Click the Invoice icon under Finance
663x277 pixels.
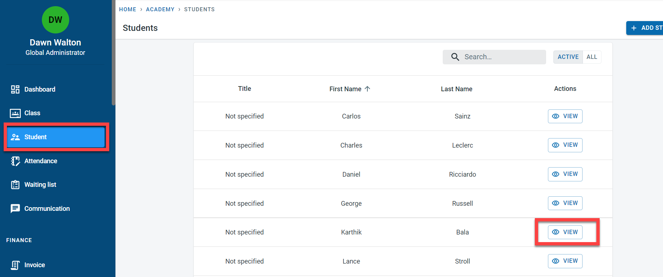(15, 265)
